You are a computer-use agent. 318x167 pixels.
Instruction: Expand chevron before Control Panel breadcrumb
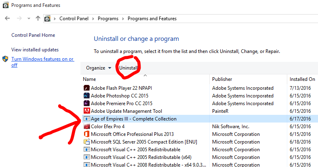[55, 19]
